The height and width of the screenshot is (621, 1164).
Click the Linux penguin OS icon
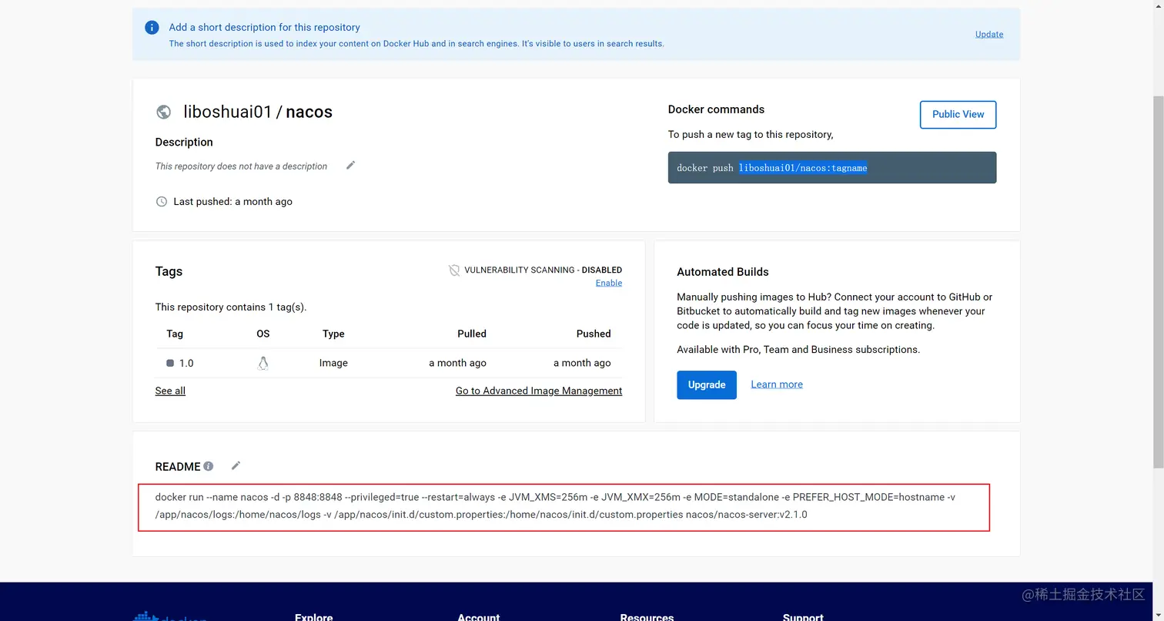[x=263, y=364]
